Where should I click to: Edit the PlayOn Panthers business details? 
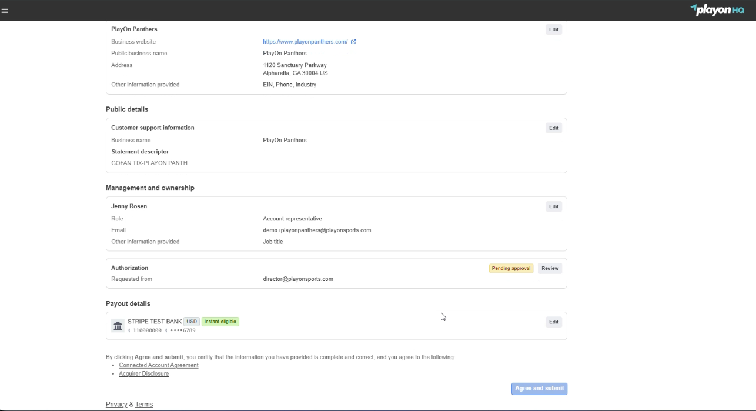[554, 29]
